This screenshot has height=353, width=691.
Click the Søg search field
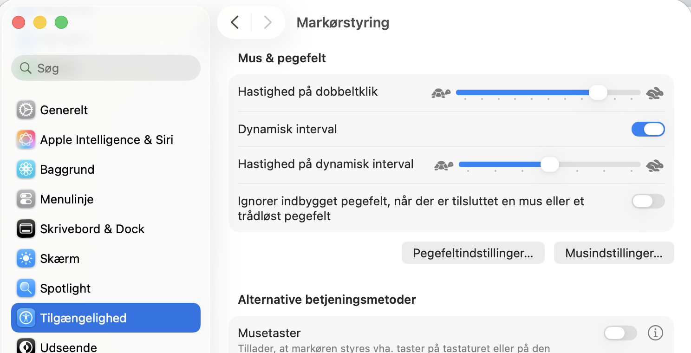[106, 68]
